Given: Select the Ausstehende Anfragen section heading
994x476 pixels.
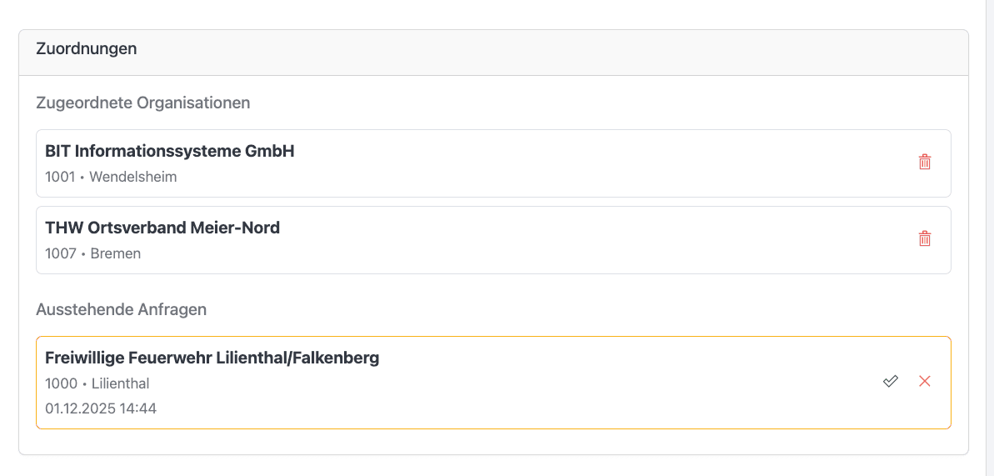Looking at the screenshot, I should 122,309.
